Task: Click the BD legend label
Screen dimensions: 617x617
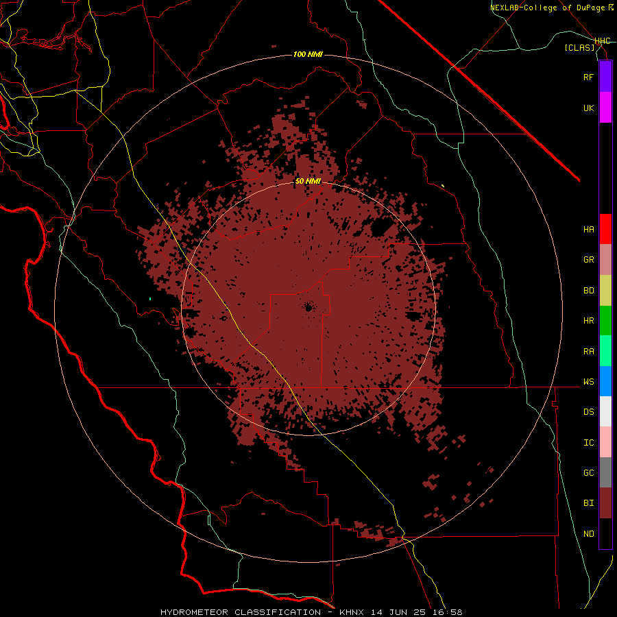Action: click(x=588, y=291)
